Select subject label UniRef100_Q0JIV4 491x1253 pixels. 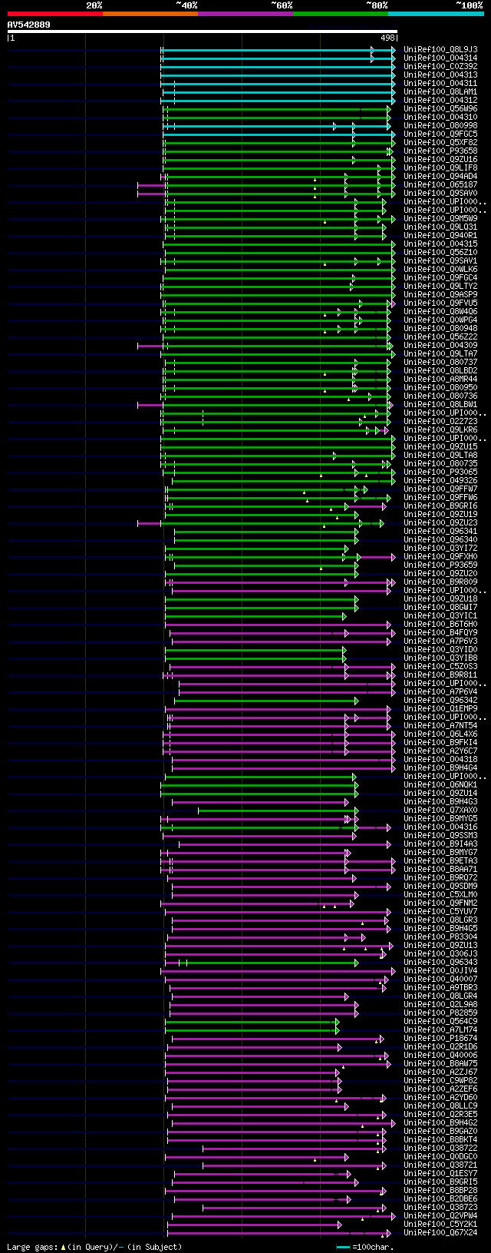[x=440, y=970]
